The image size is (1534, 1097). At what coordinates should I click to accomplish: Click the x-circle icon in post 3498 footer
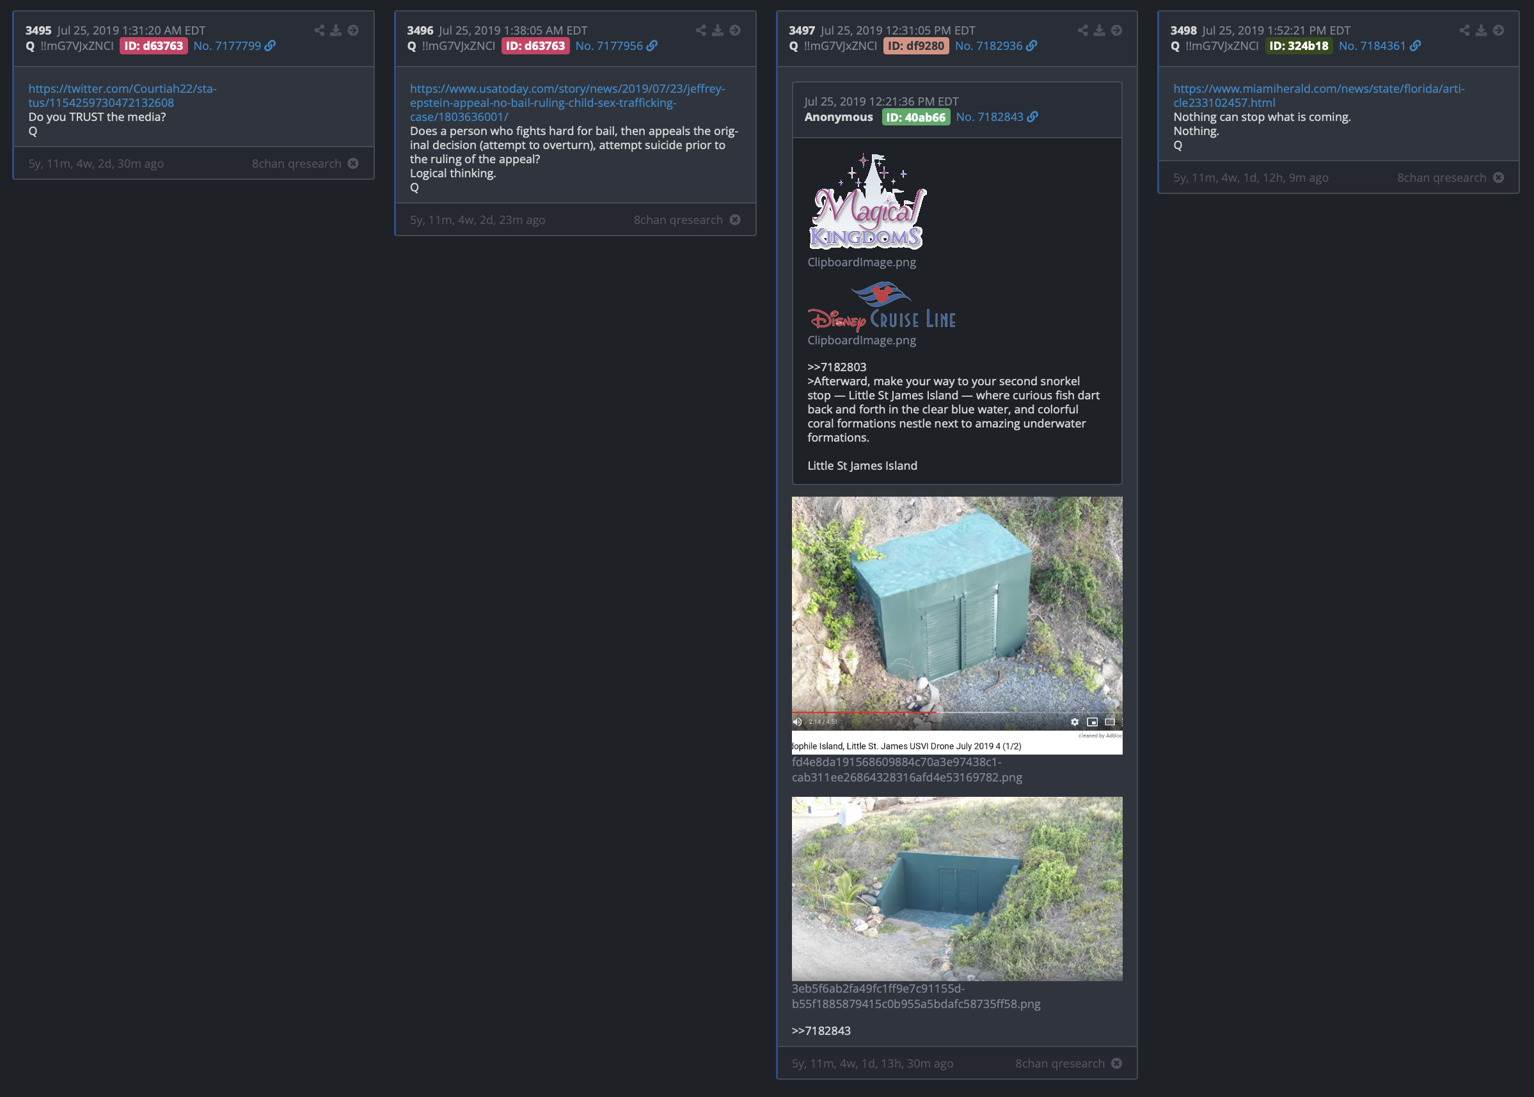(1498, 178)
